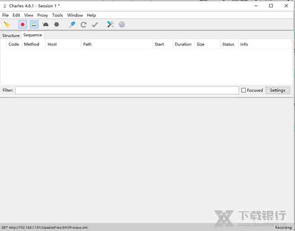Screen dimensions: 295x231
Task: Open the File menu
Action: 5,15
